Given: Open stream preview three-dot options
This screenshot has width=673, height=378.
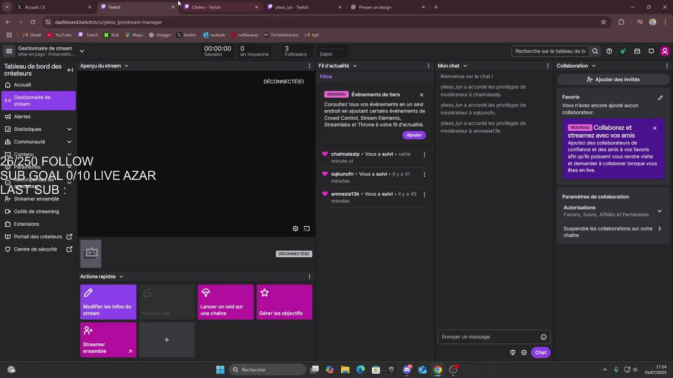Looking at the screenshot, I should click(309, 66).
